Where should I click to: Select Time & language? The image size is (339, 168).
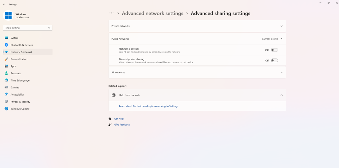coord(28,80)
